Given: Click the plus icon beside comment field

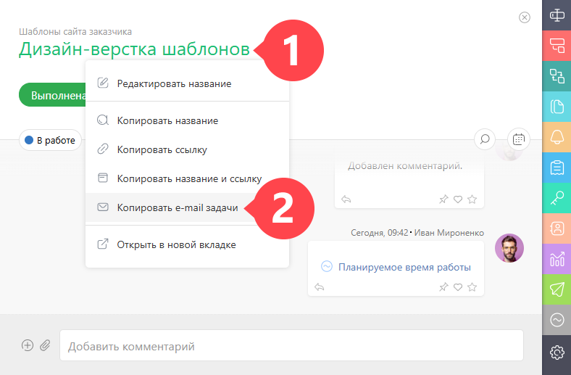Looking at the screenshot, I should pos(28,345).
